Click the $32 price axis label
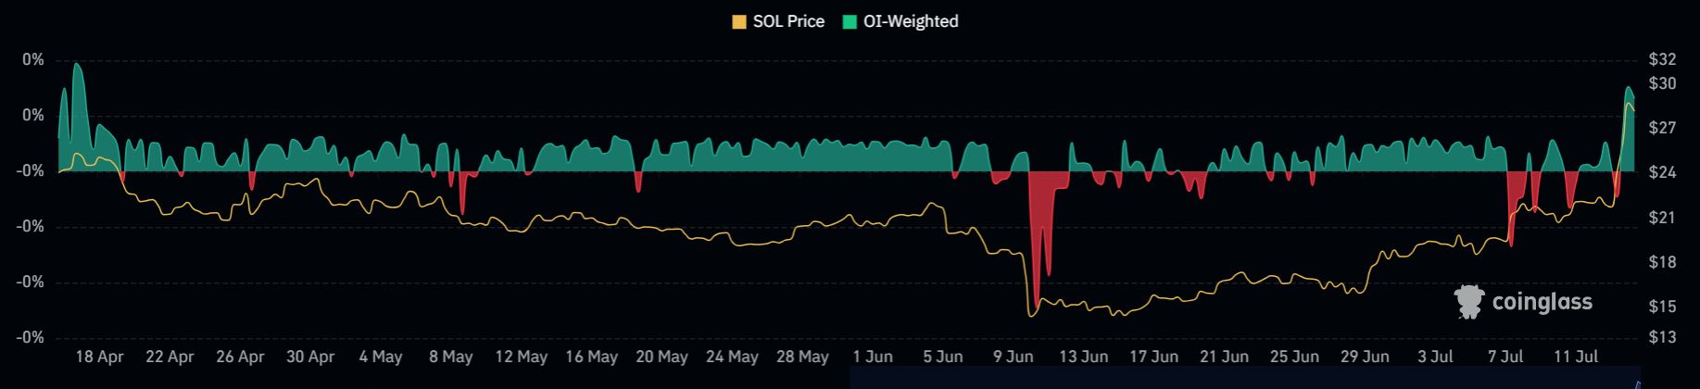 point(1662,60)
